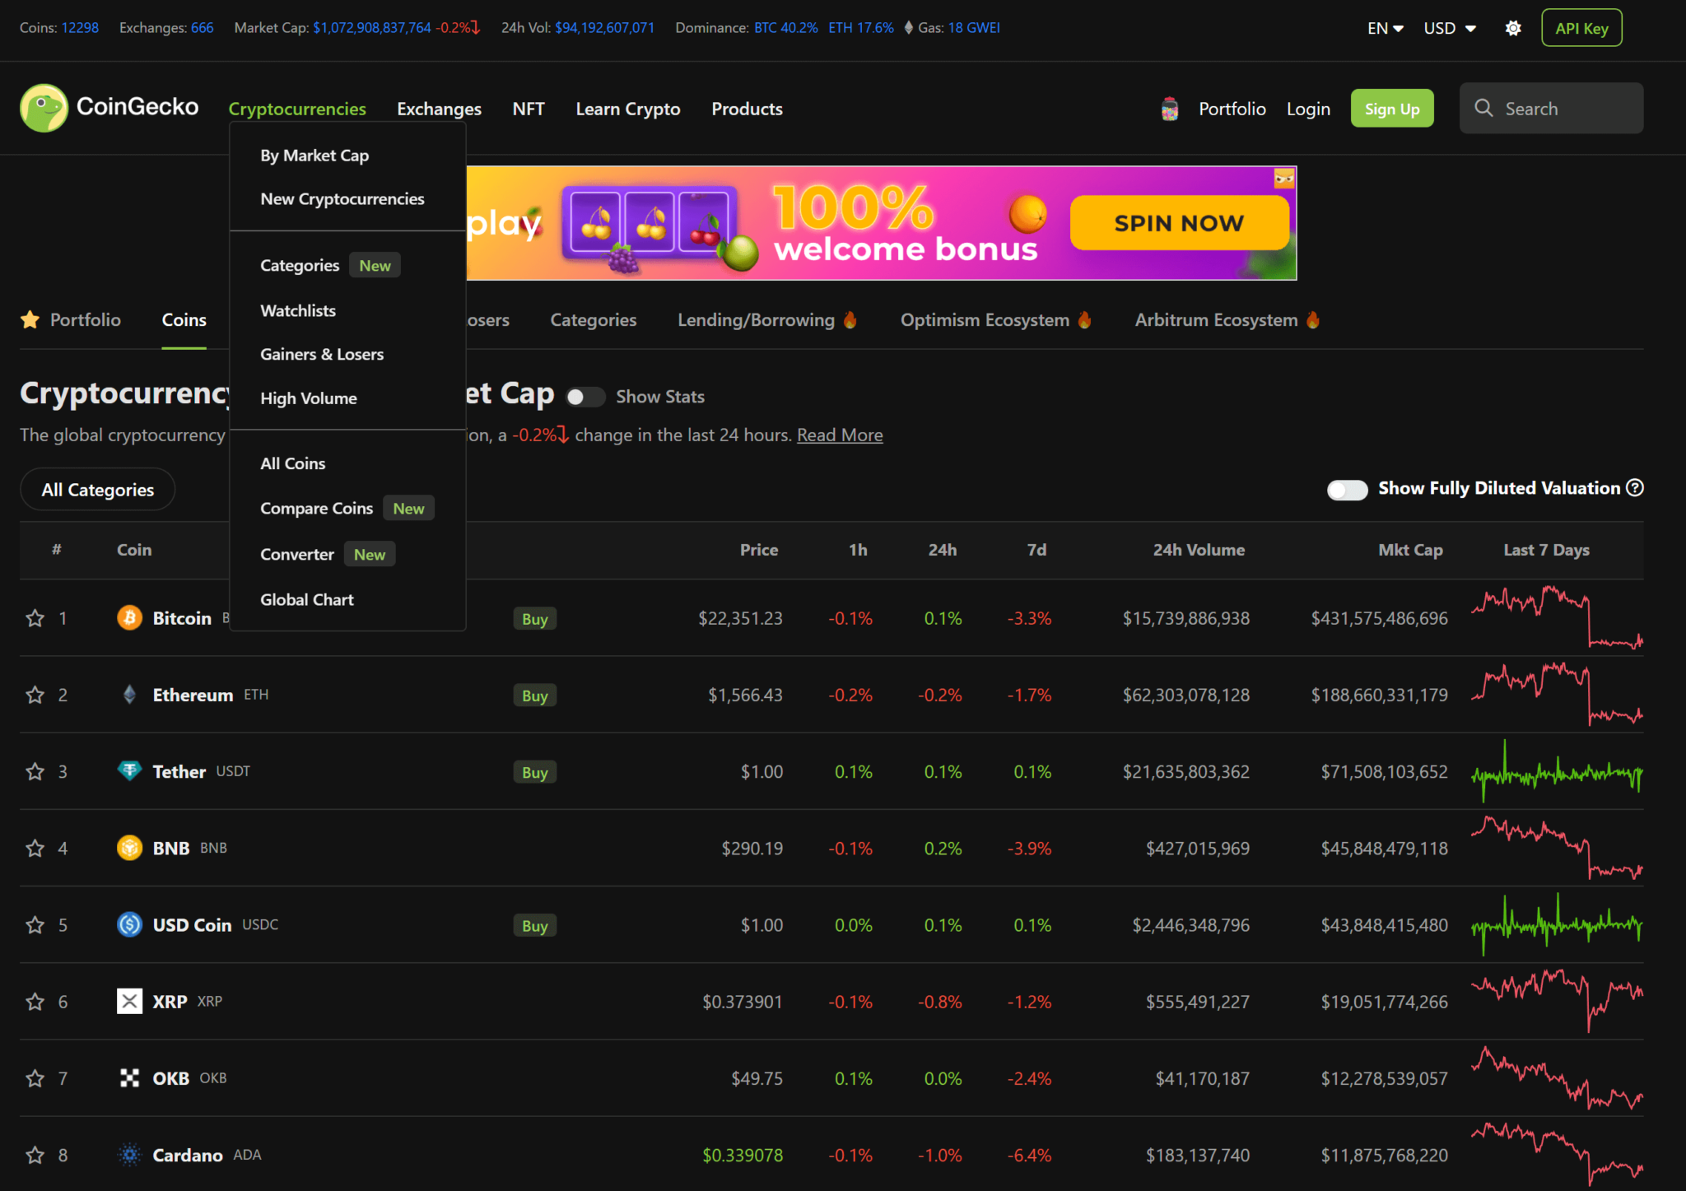Image resolution: width=1686 pixels, height=1191 pixels.
Task: Click the SPIN NOW banner button
Action: [x=1179, y=223]
